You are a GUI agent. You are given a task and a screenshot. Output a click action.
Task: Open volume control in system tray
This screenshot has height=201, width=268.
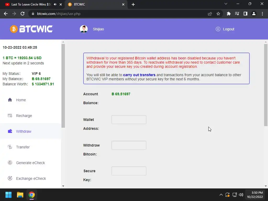(x=241, y=195)
